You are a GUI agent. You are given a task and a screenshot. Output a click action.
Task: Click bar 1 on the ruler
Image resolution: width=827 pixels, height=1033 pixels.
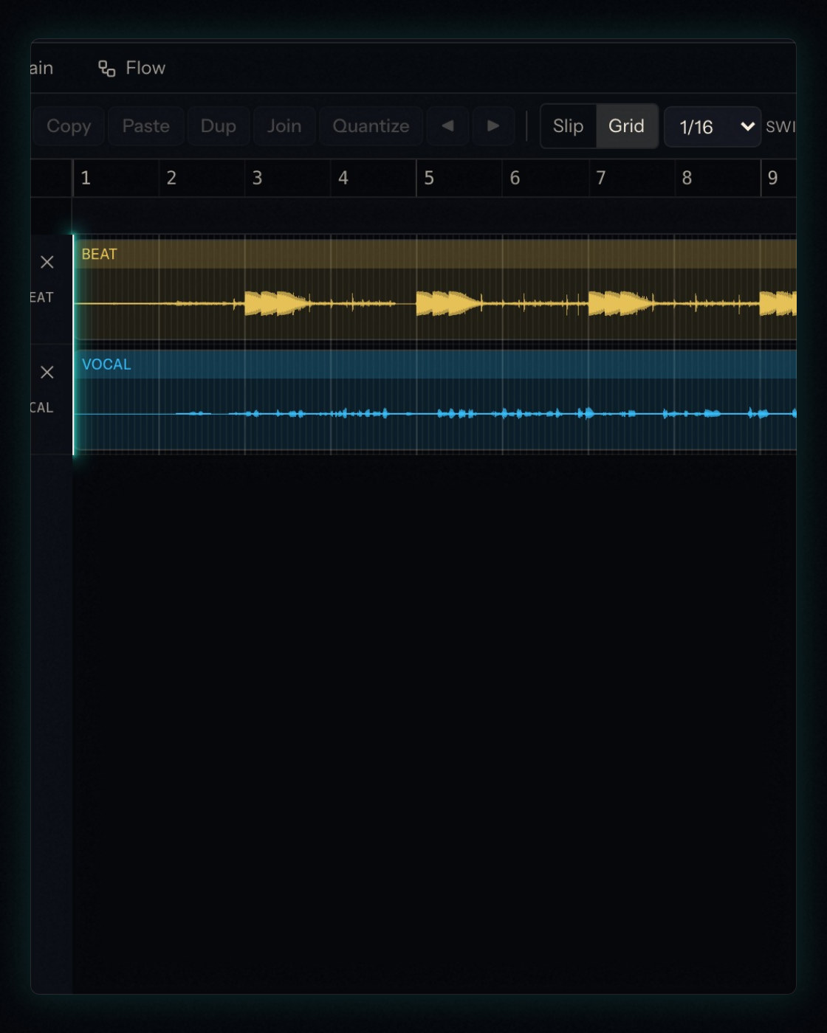tap(86, 178)
